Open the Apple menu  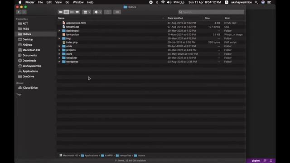coord(20,2)
